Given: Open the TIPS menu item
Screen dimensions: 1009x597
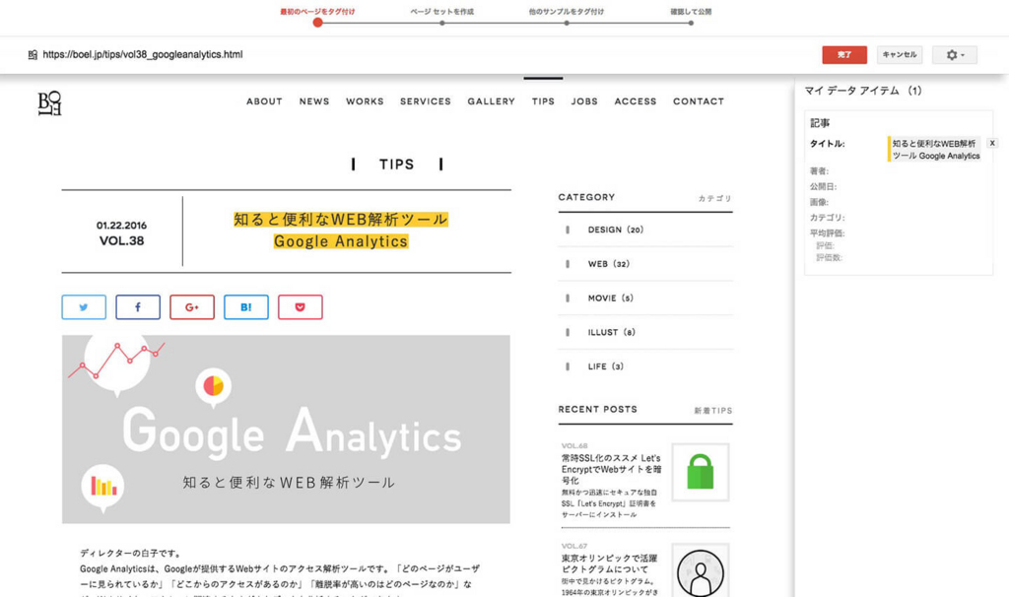Looking at the screenshot, I should tap(543, 101).
